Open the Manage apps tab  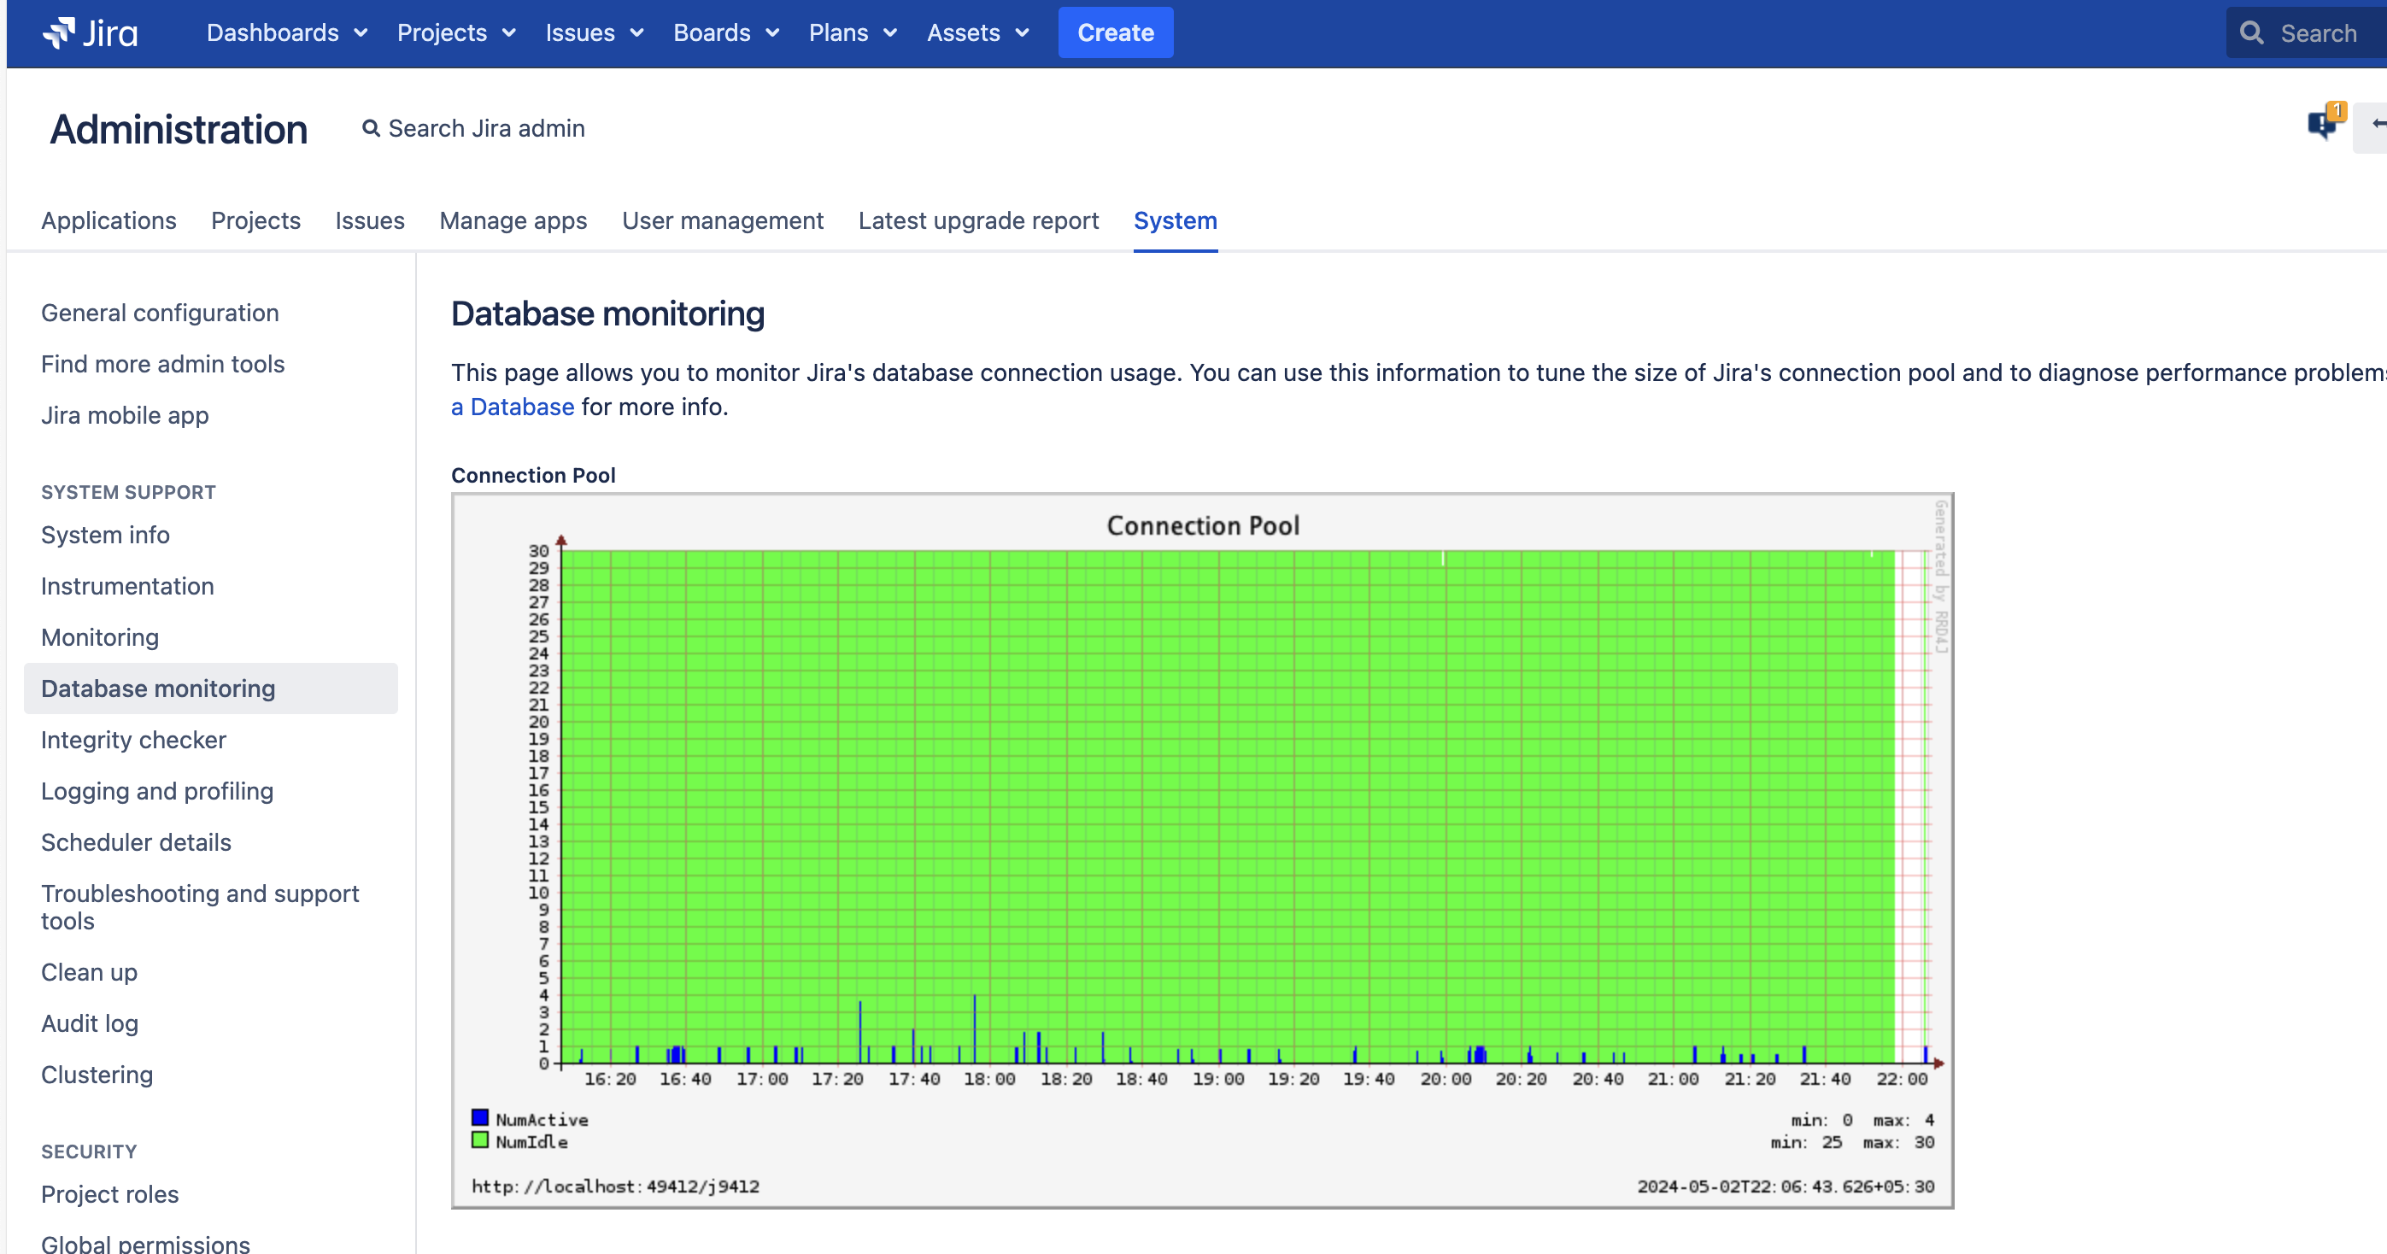point(513,220)
